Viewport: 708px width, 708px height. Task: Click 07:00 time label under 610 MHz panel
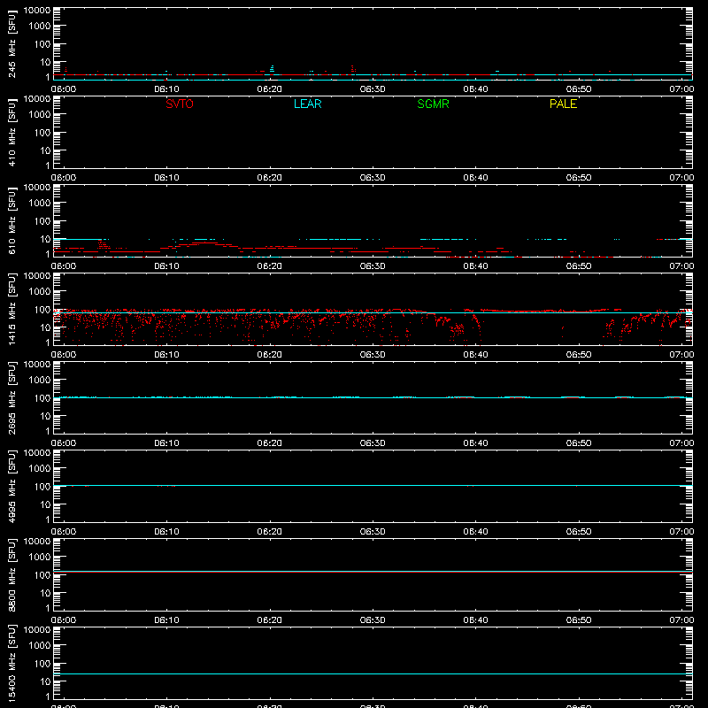681,266
